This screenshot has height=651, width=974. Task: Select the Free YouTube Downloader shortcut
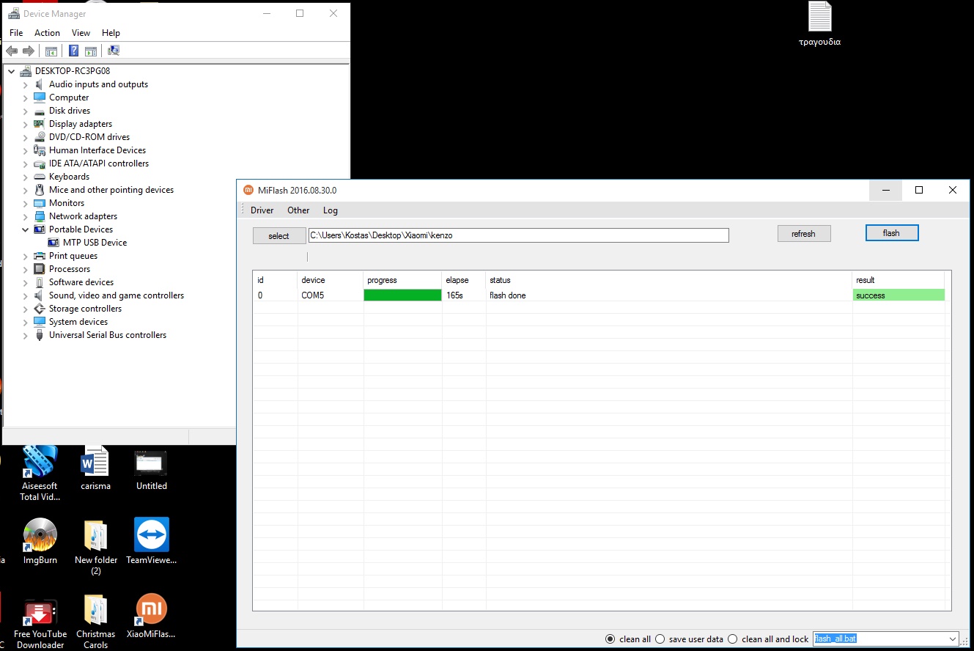coord(40,622)
